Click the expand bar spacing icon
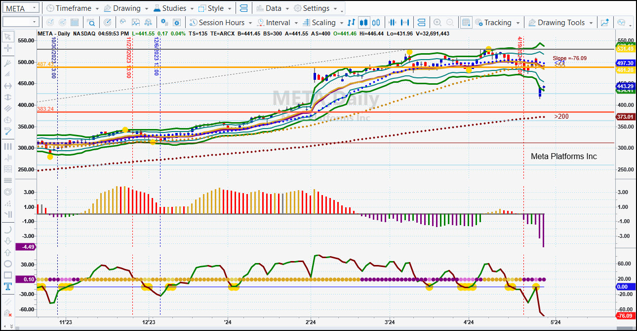 pyautogui.click(x=405, y=23)
